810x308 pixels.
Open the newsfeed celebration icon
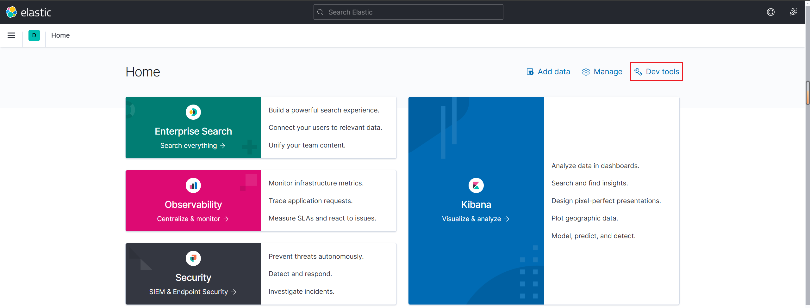pyautogui.click(x=794, y=12)
